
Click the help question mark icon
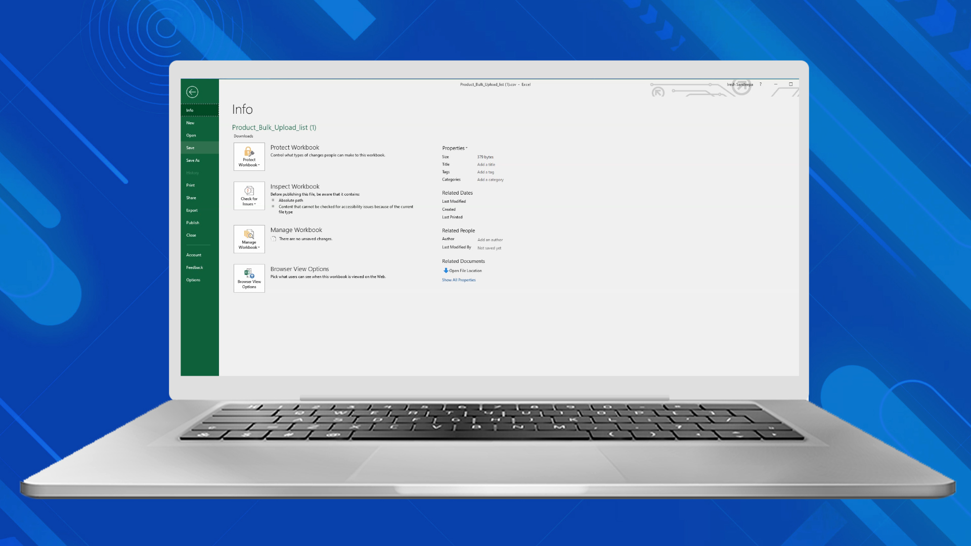pos(760,84)
